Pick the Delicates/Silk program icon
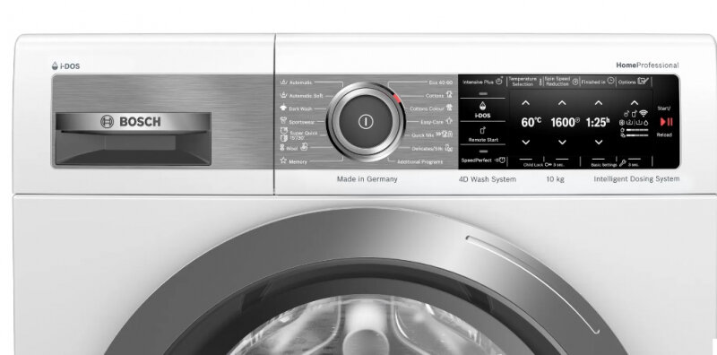Screen dimensions: 717x355 pyautogui.click(x=449, y=148)
